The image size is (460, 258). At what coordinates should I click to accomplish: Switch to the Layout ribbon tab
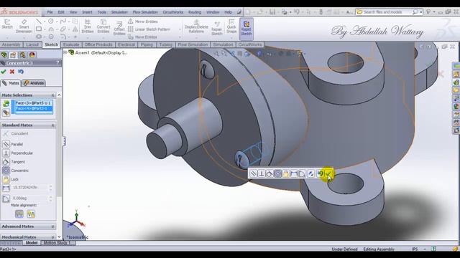(32, 44)
